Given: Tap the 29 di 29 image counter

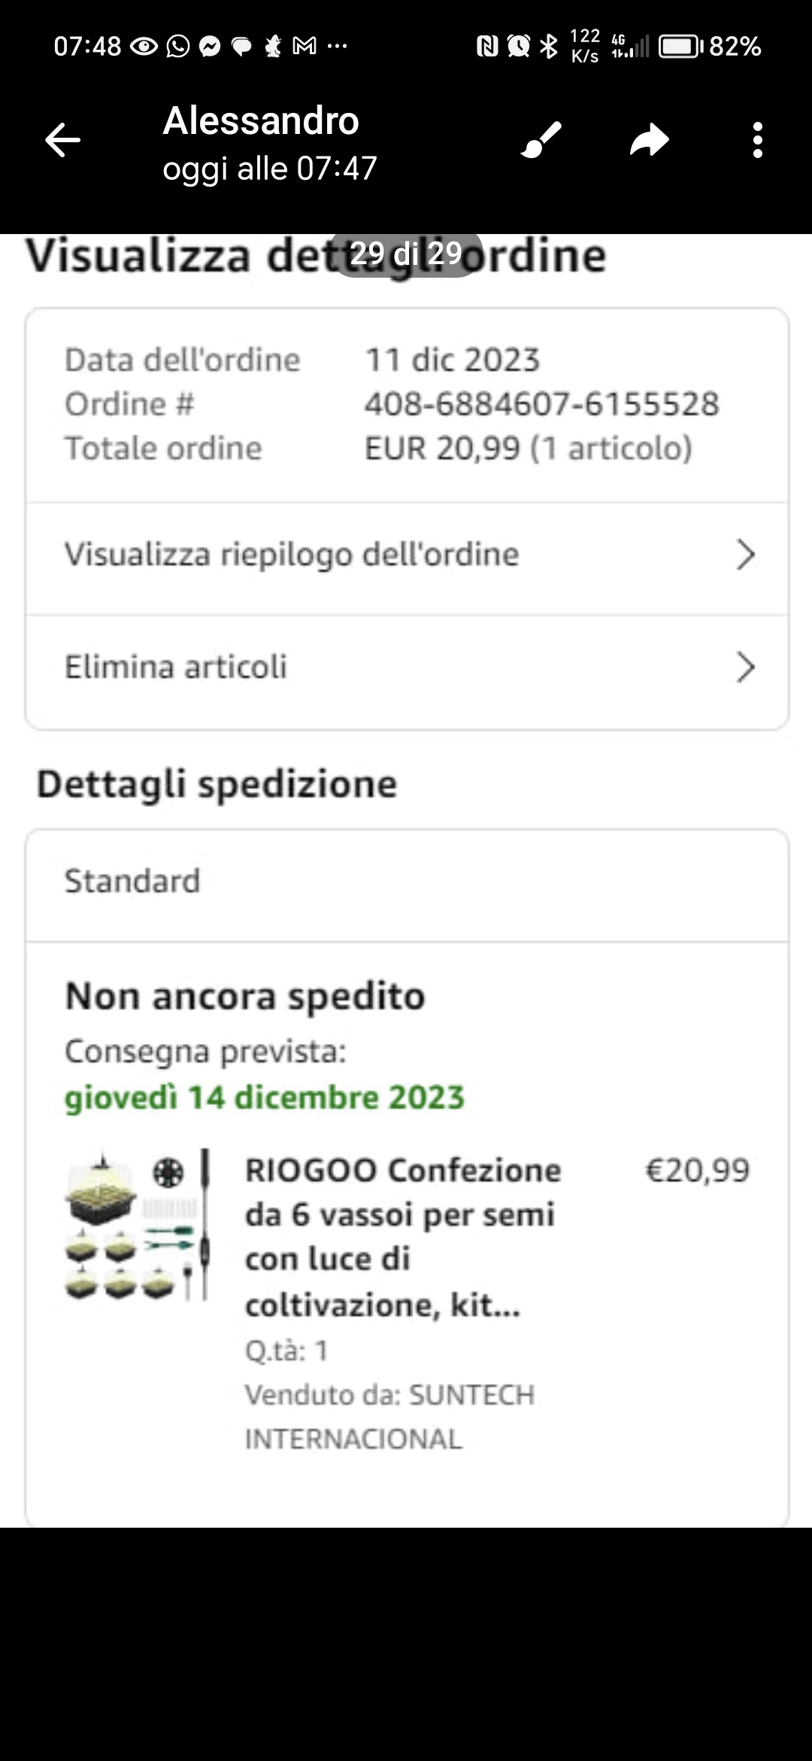Looking at the screenshot, I should (x=406, y=254).
